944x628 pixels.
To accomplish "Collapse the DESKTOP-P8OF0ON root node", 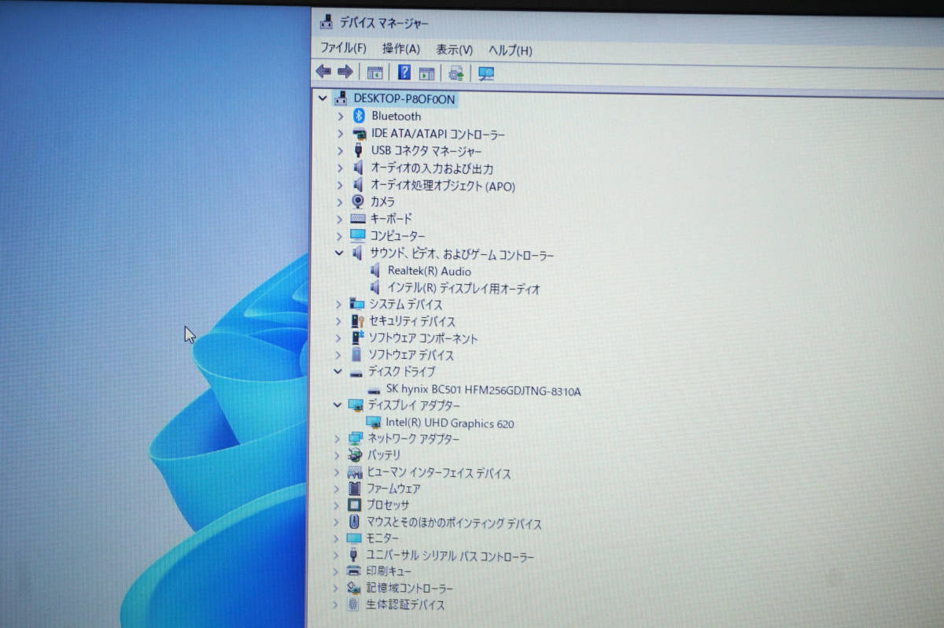I will point(322,99).
